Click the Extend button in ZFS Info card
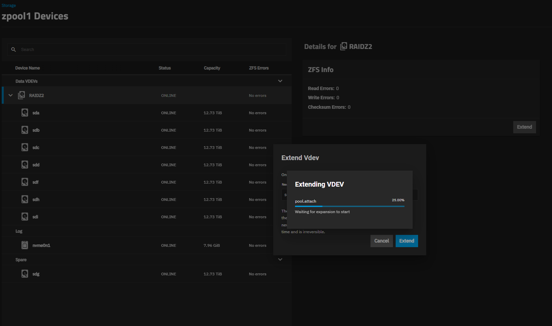This screenshot has height=326, width=552. (524, 127)
